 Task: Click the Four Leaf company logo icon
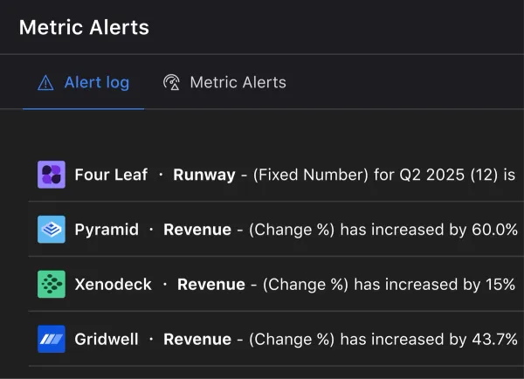[x=52, y=175]
